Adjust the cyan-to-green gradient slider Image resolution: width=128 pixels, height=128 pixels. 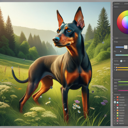coord(122,55)
